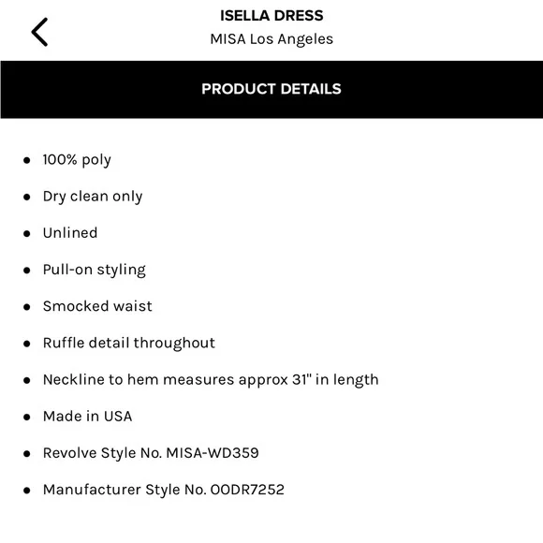This screenshot has width=543, height=543.
Task: Open the MISA Los Angeles brand name
Action: pos(271,39)
